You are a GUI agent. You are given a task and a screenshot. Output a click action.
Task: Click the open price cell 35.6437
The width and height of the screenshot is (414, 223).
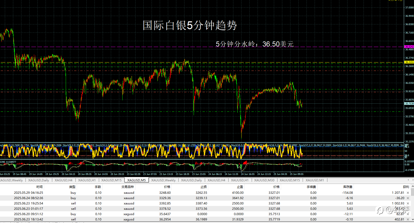click(x=165, y=214)
